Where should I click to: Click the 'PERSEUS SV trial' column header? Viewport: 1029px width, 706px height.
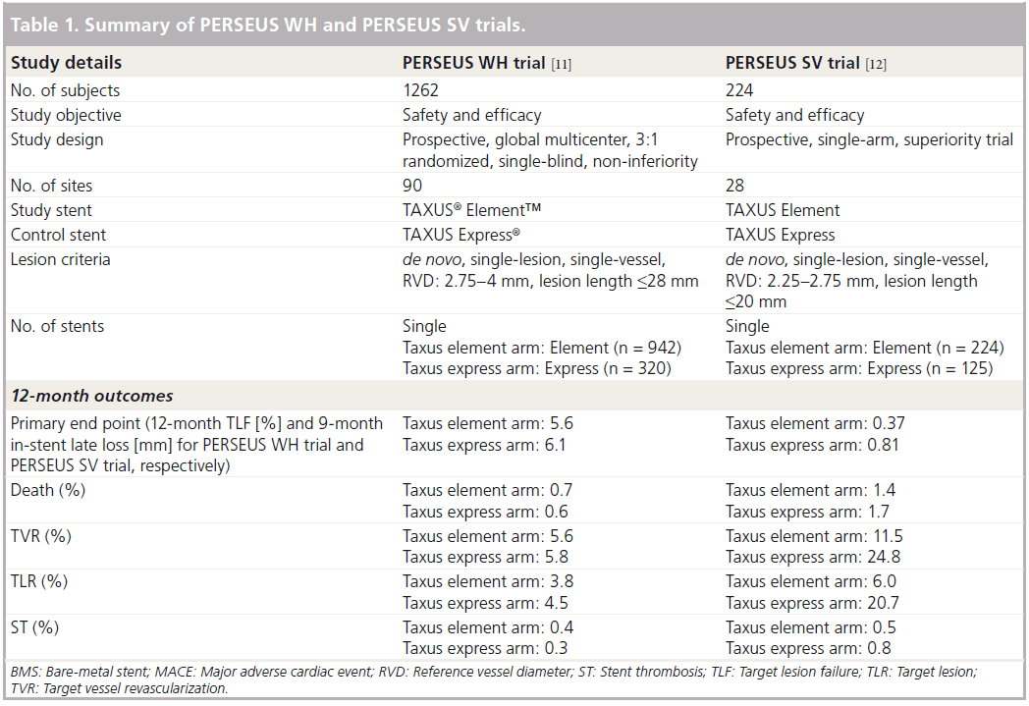coord(792,63)
